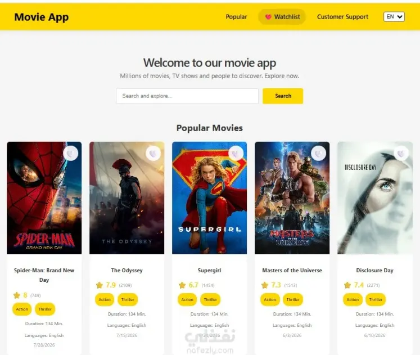The height and width of the screenshot is (355, 420).
Task: Click the Movie App logo title
Action: pyautogui.click(x=42, y=17)
